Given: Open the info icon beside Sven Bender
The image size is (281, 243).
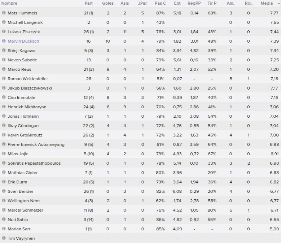Looking at the screenshot, I should pos(4,191).
